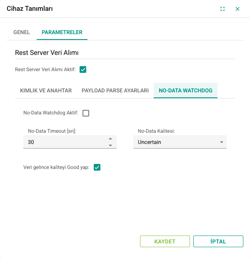
Task: Open the No-Data Kalitesi combo box showing Uncertain
Action: pos(180,142)
